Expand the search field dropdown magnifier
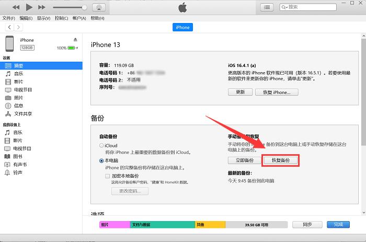The width and height of the screenshot is (366, 242). (284, 8)
